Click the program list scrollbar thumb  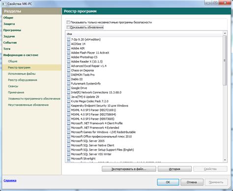(x=225, y=60)
